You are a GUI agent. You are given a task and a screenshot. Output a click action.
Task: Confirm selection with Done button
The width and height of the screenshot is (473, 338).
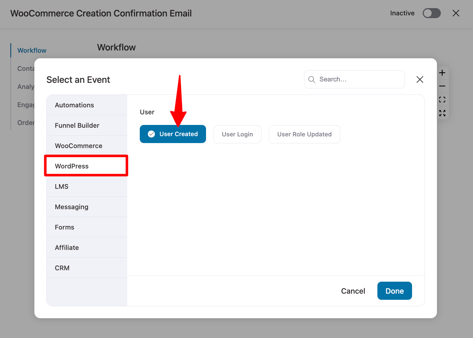(394, 291)
